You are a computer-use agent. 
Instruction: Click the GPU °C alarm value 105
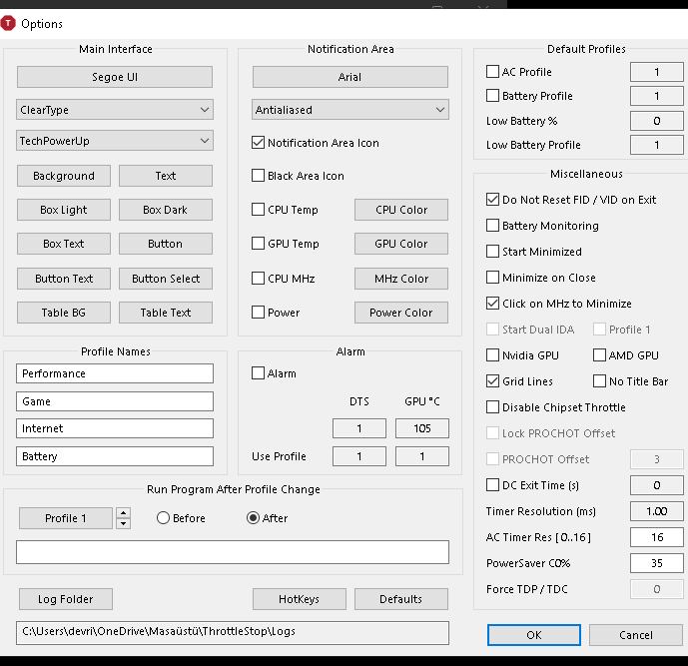coord(422,428)
